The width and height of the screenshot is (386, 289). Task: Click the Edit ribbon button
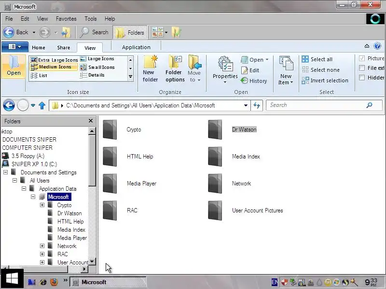tap(250, 70)
